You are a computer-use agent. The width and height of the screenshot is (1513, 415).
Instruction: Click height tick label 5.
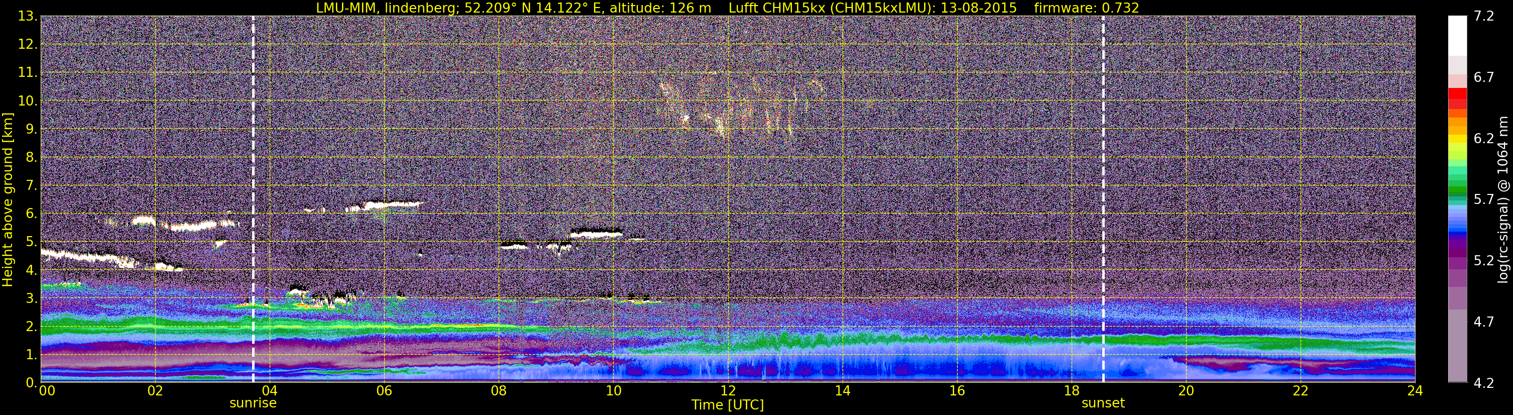point(31,242)
